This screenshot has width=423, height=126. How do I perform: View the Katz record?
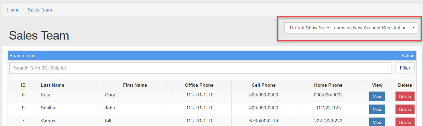[377, 96]
